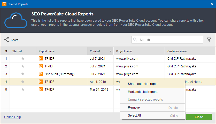Image resolution: width=216 pixels, height=124 pixels.
Task: Click report icon in row 1
Action: pyautogui.click(x=41, y=58)
